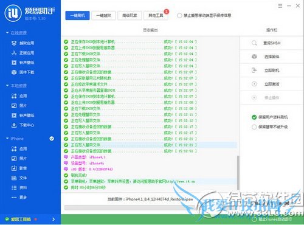Open 固件下载 in the sidebar
This screenshot has width=304, height=225.
[x=22, y=72]
